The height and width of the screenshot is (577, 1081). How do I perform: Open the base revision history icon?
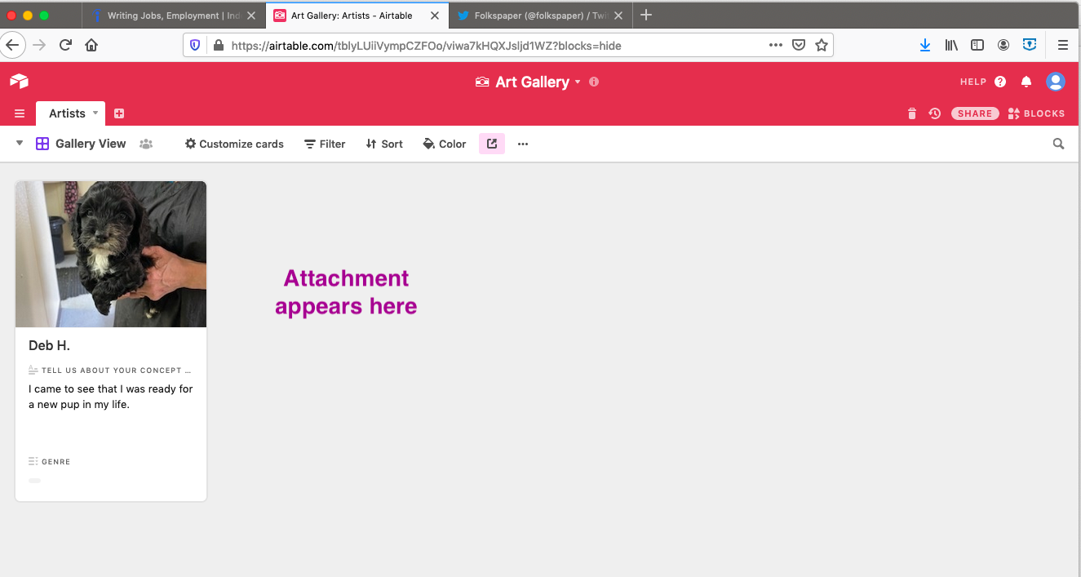click(x=935, y=113)
